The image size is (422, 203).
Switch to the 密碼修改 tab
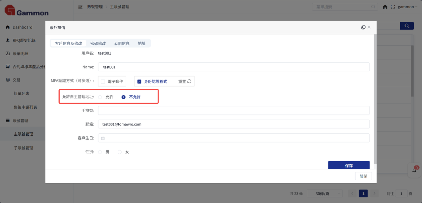tap(98, 43)
